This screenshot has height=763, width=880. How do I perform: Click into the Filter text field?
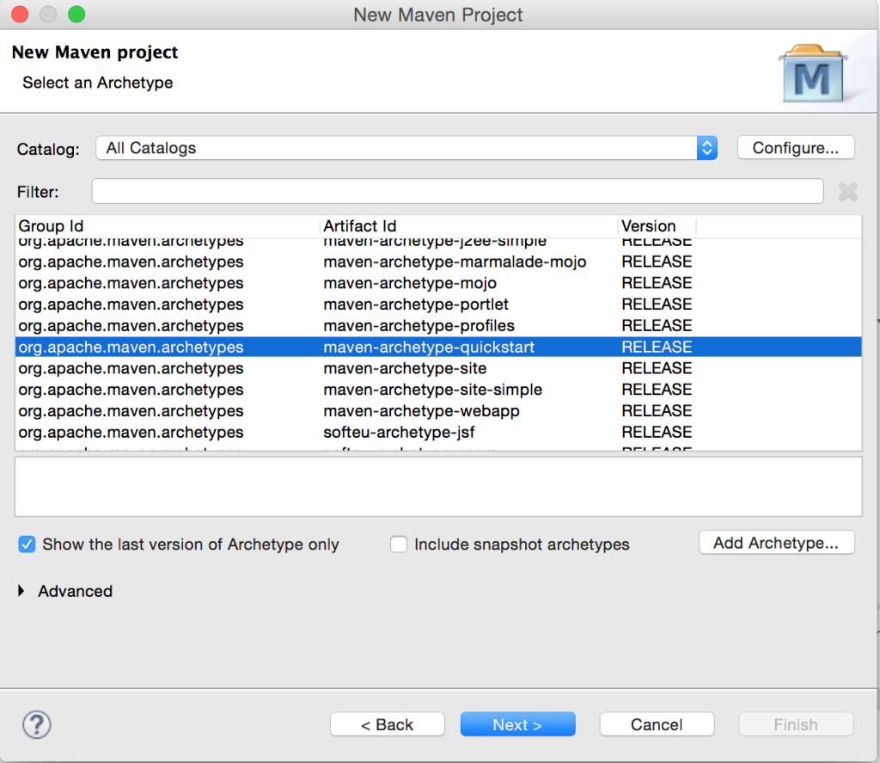point(457,191)
